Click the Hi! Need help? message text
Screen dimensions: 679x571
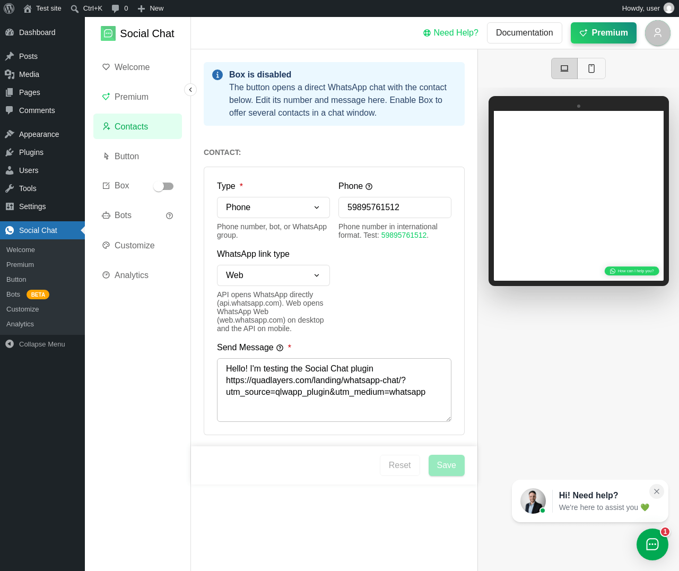[x=589, y=496]
